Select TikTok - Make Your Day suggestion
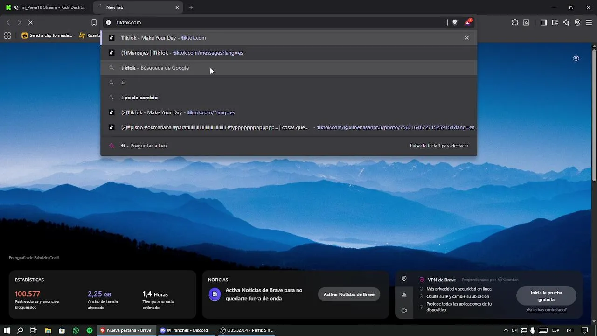The height and width of the screenshot is (336, 597). [x=289, y=38]
